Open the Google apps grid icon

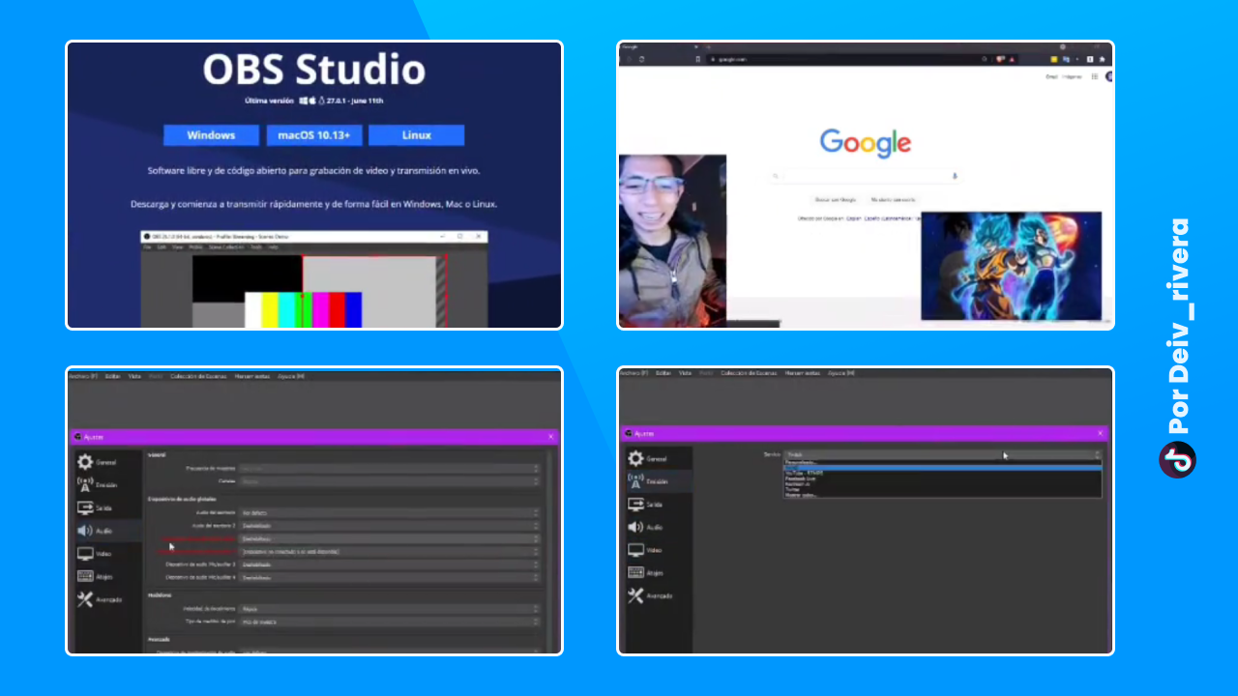[x=1095, y=76]
